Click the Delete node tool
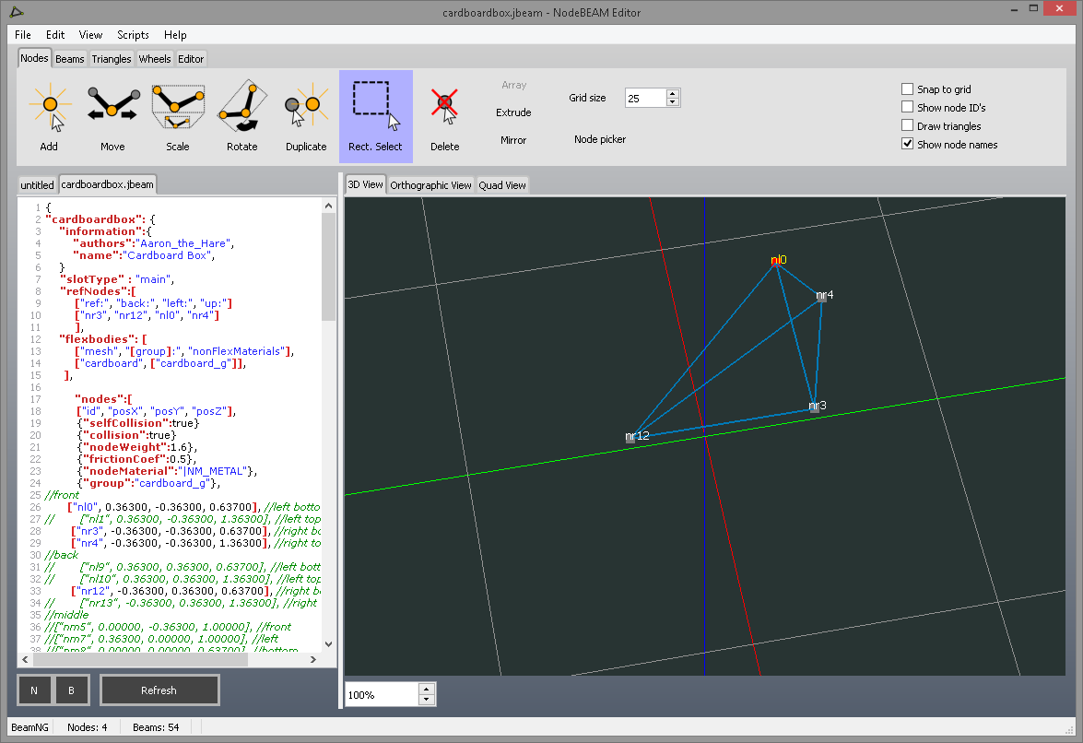This screenshot has width=1083, height=743. 444,115
